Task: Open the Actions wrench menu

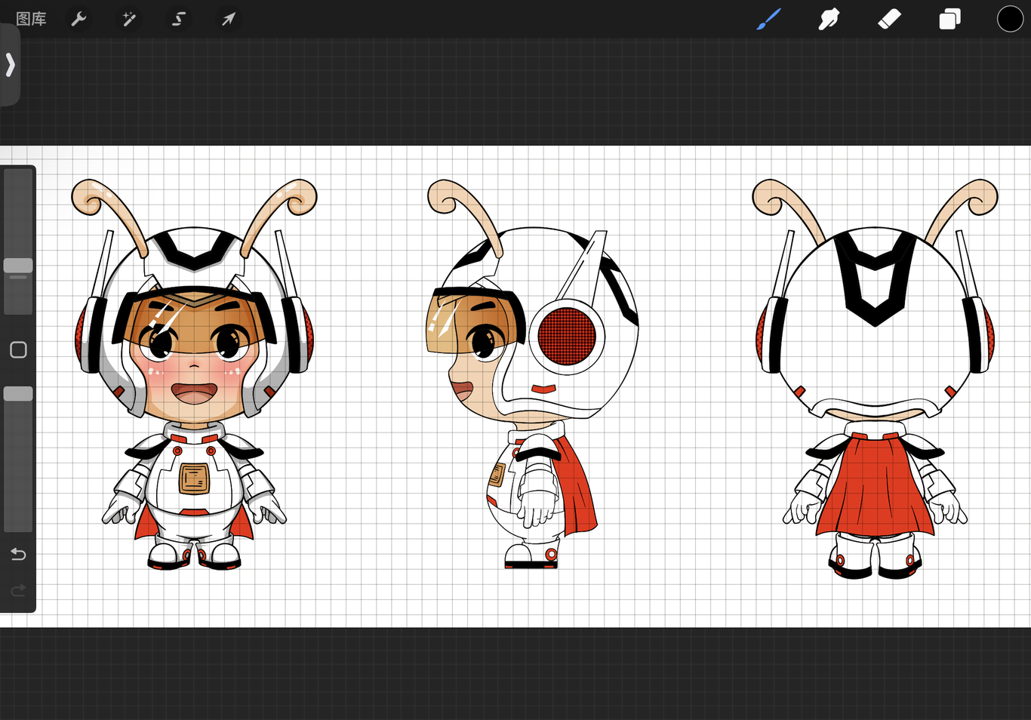Action: [78, 19]
